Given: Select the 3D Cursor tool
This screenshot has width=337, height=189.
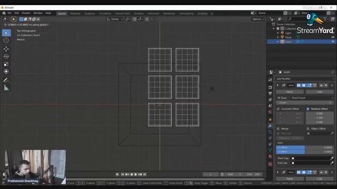Looking at the screenshot, I should tap(6, 40).
